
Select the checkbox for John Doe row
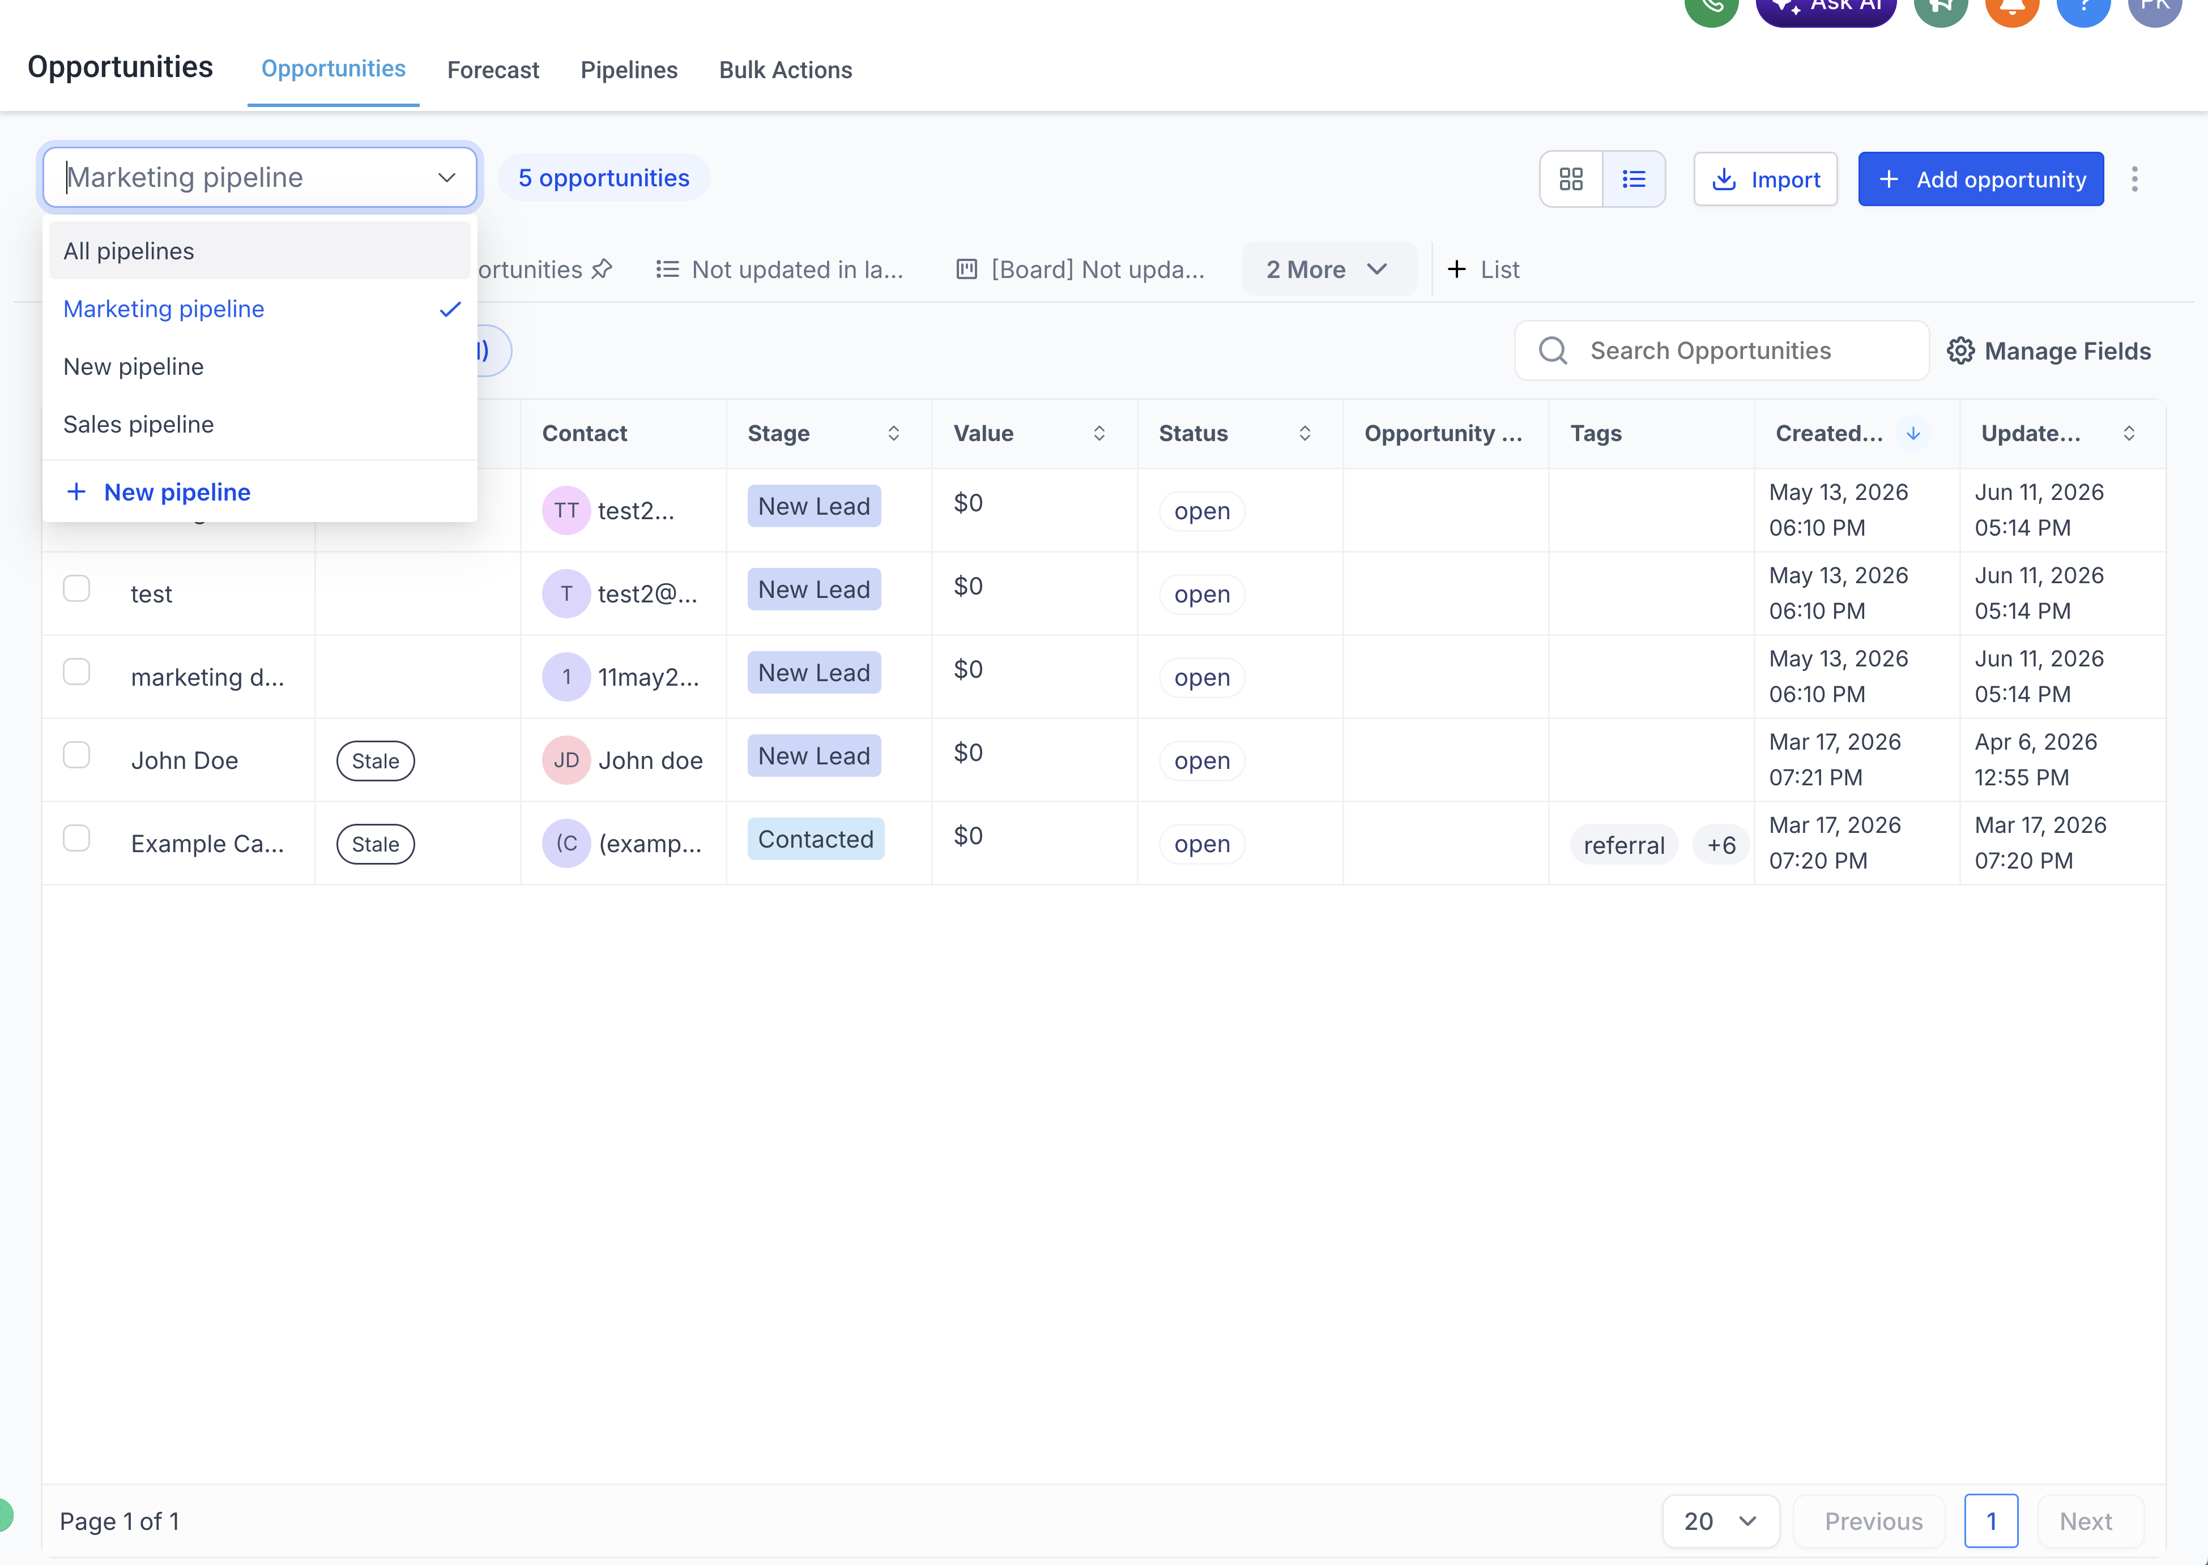point(76,755)
